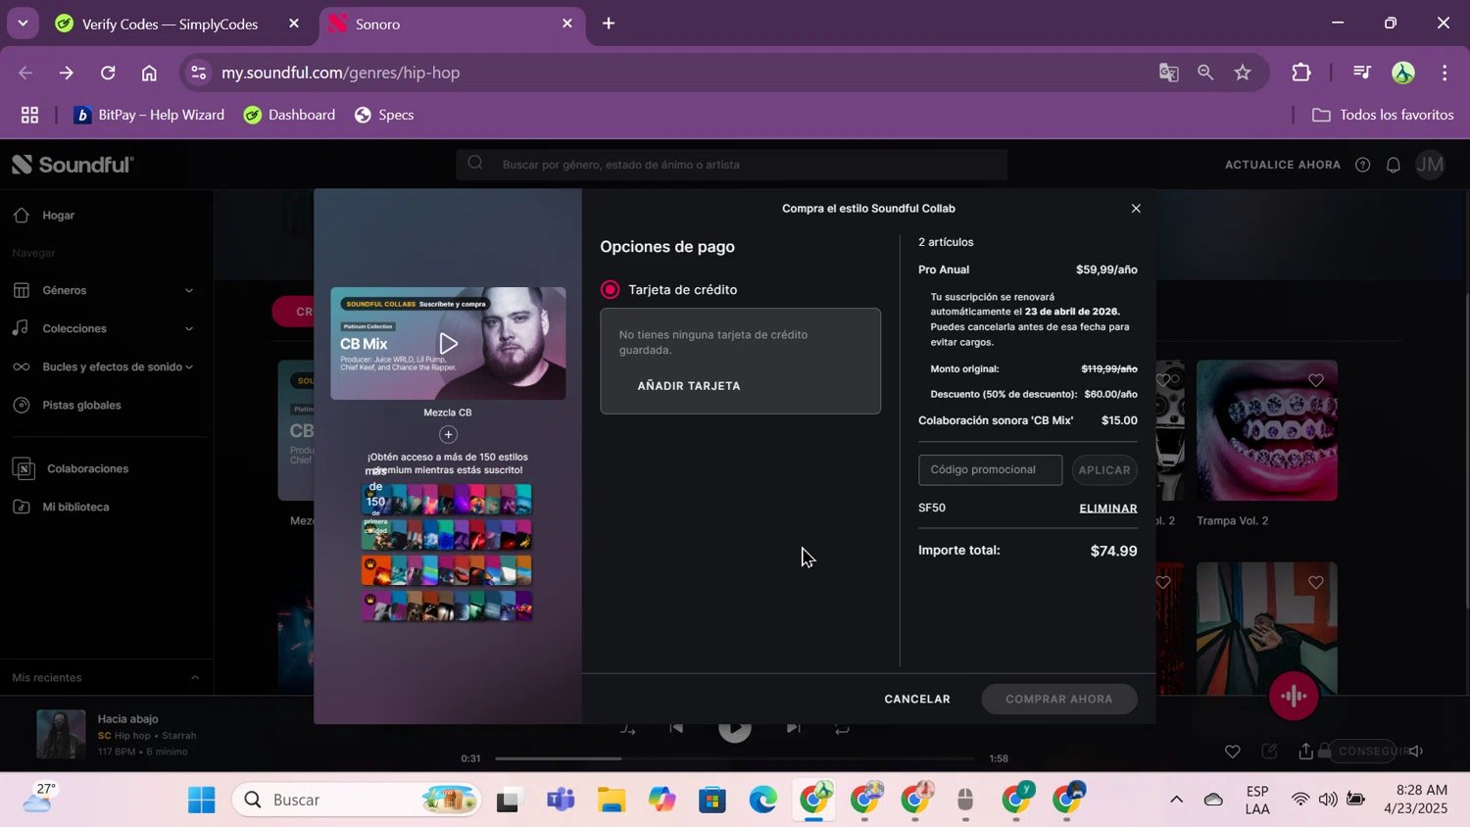Collapse the Mis recientes section
1470x827 pixels.
coord(194,677)
